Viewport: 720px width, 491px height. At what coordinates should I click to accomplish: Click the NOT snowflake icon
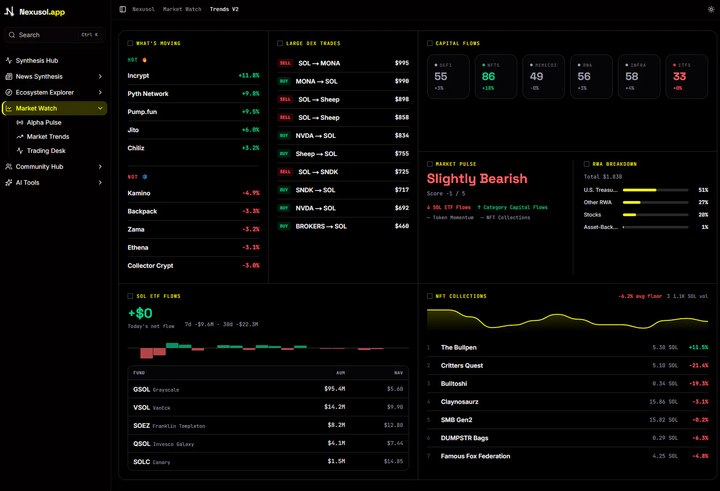click(144, 177)
